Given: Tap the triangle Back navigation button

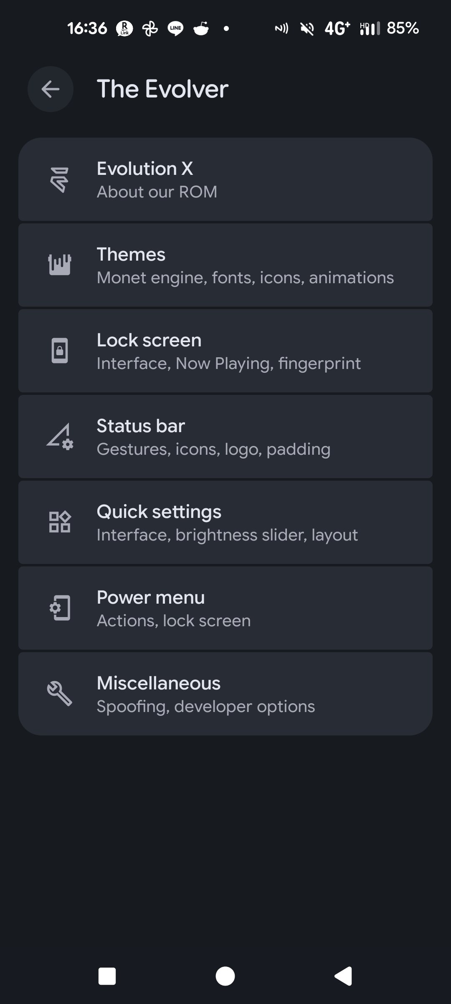Looking at the screenshot, I should pos(343,976).
